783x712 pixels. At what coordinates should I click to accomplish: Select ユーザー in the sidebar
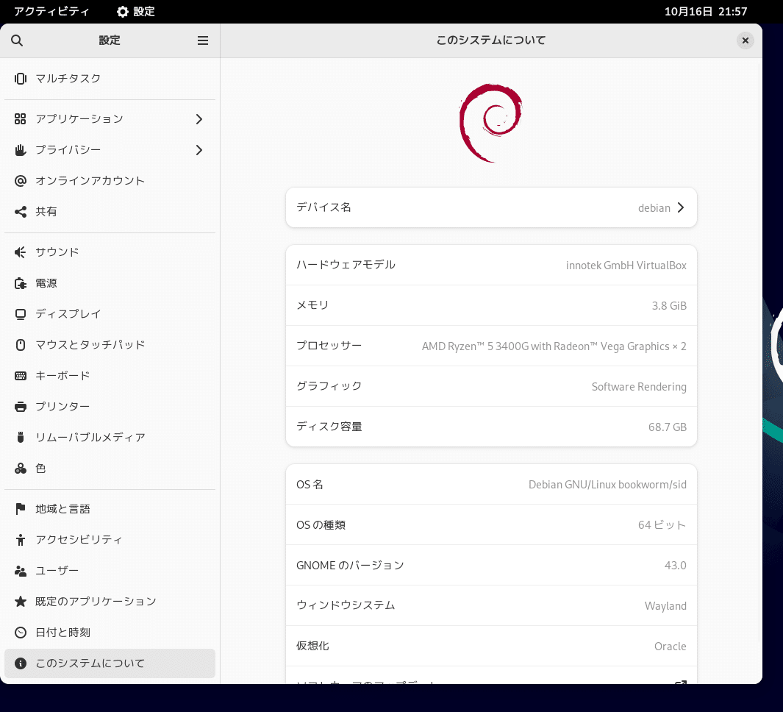pyautogui.click(x=110, y=571)
